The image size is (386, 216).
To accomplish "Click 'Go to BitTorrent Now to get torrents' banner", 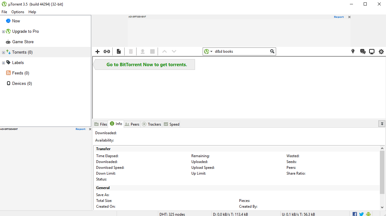I will (144, 65).
